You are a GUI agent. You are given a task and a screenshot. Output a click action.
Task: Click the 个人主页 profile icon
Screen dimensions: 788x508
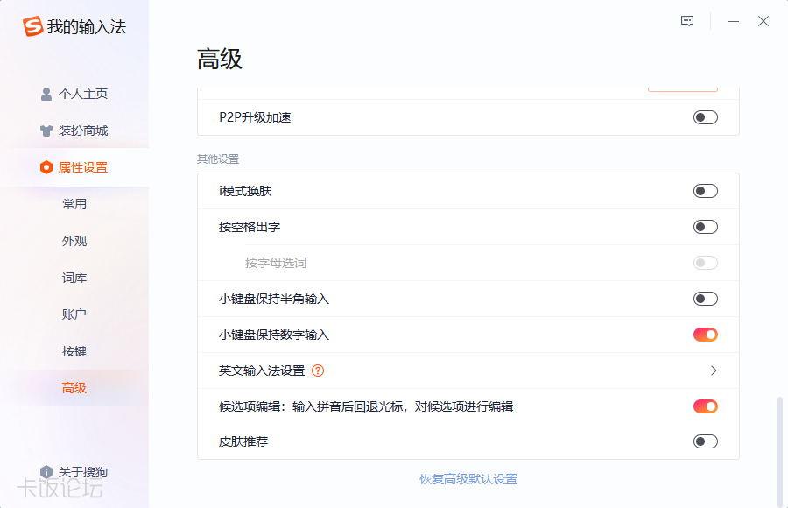click(46, 94)
